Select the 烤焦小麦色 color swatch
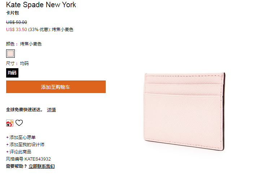The height and width of the screenshot is (175, 258). [x=10, y=54]
